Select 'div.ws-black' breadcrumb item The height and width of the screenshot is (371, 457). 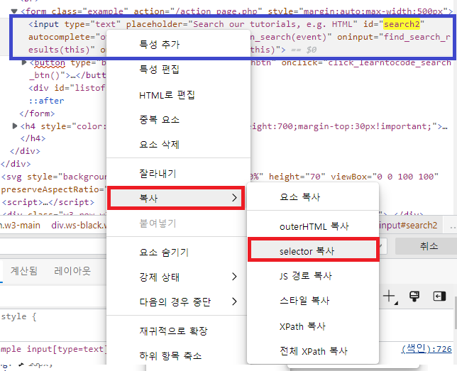79,226
